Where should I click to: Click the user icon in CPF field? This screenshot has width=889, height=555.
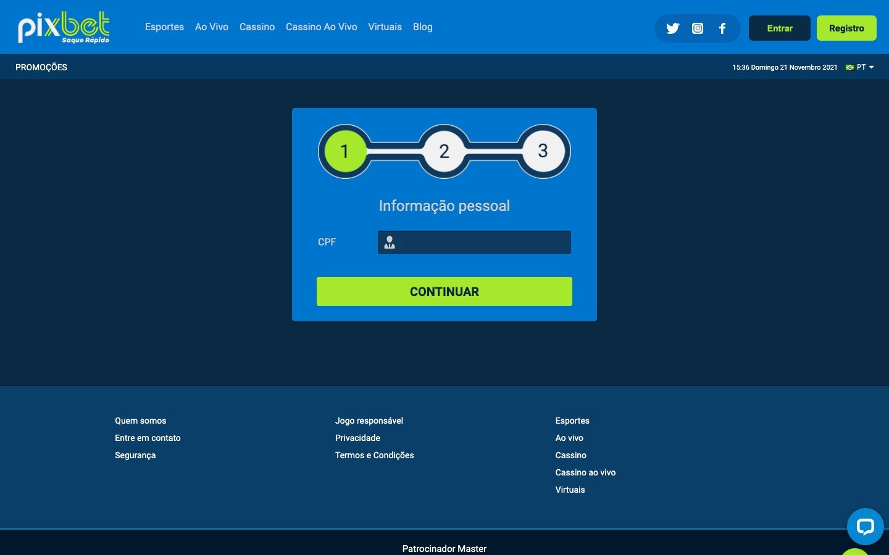(390, 242)
